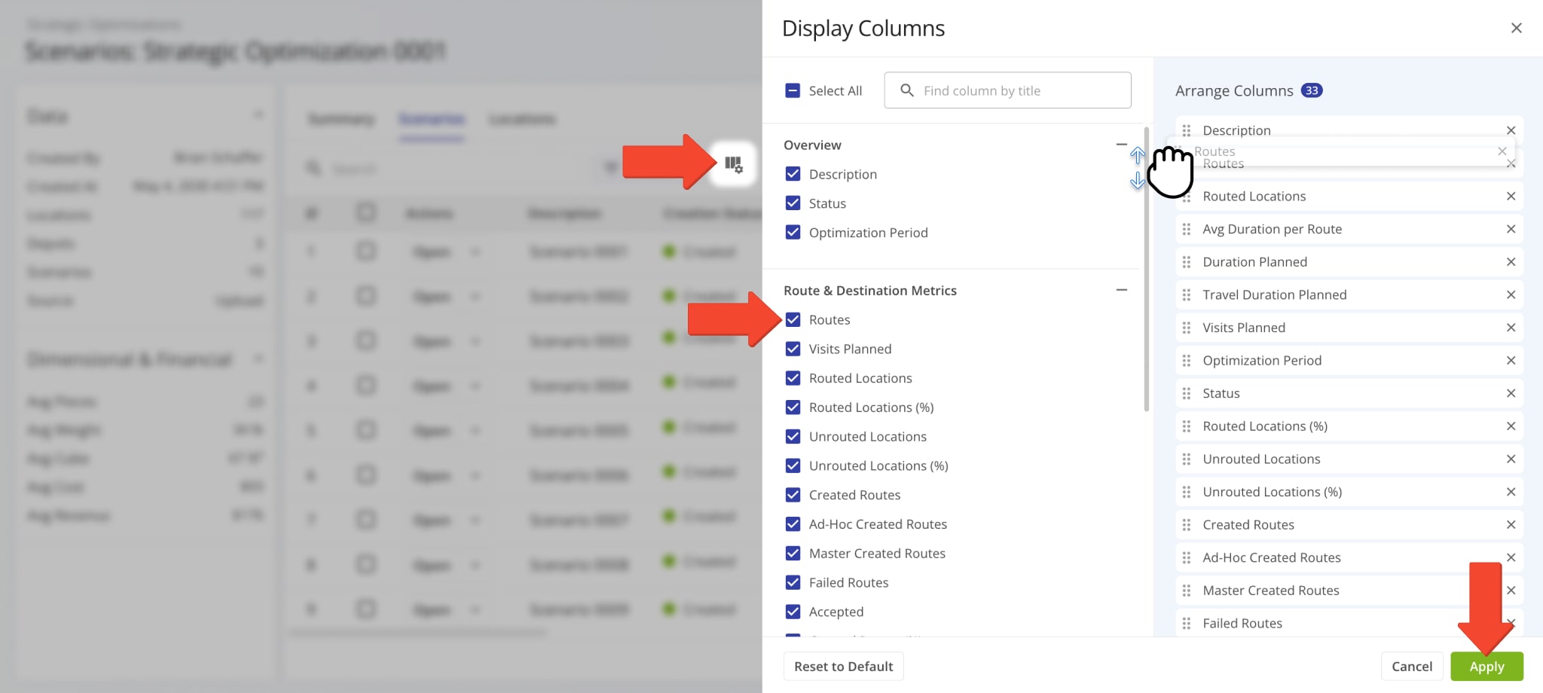Image resolution: width=1543 pixels, height=693 pixels.
Task: Close the Display Columns panel
Action: click(1516, 28)
